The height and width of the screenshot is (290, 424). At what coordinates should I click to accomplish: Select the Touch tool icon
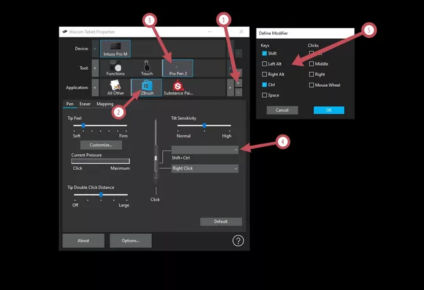click(146, 68)
